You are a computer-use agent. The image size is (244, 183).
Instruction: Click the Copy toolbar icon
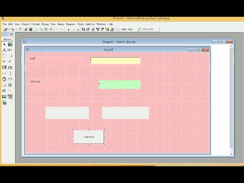(x=41, y=29)
